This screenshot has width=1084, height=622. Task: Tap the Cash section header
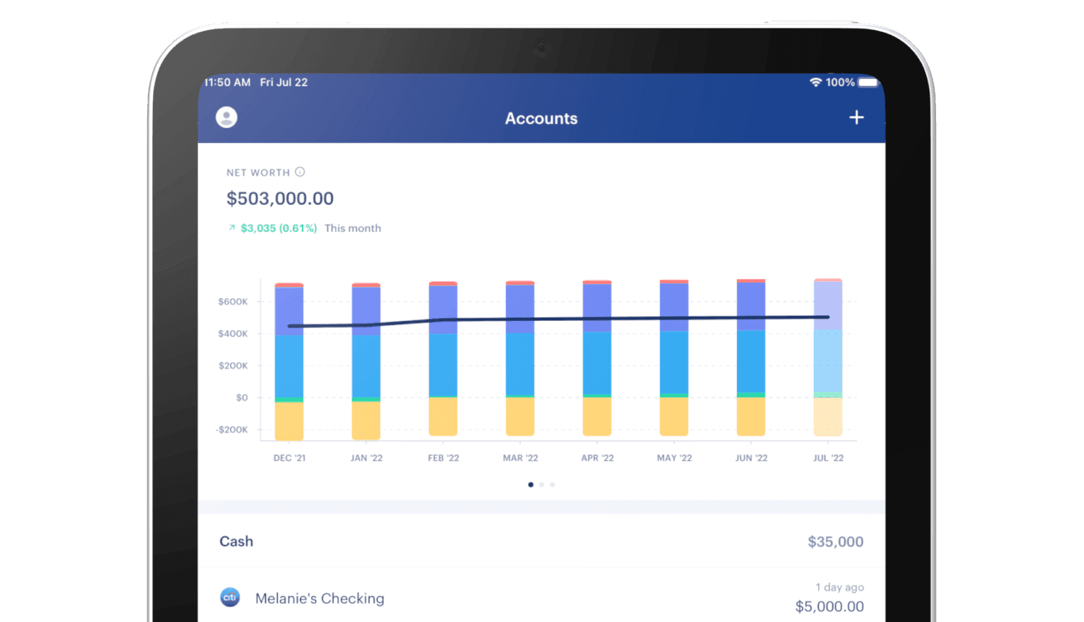[541, 541]
